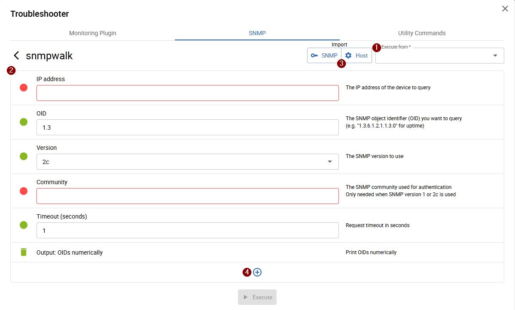Screen dimensions: 515x310
Task: Select the SNMP tab
Action: point(257,33)
